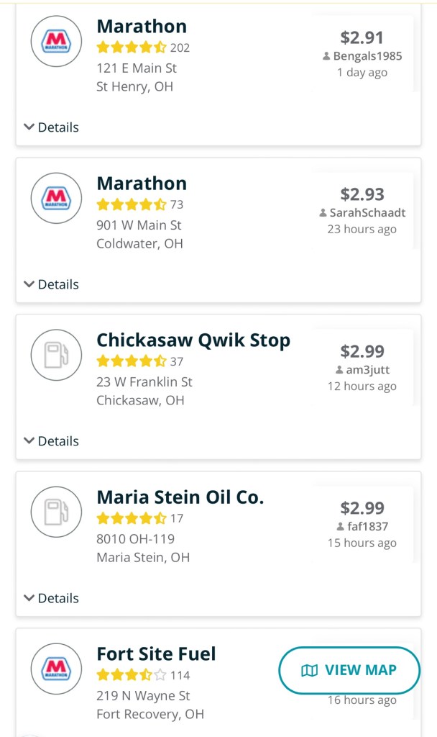Open the View Map button

pos(349,671)
